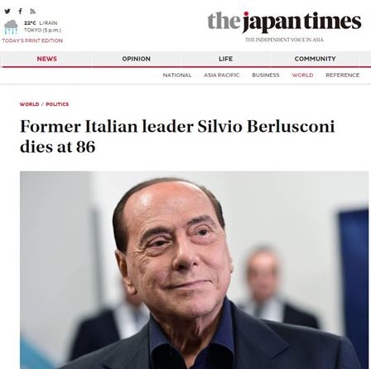
Task: Click the rain cloud weather icon
Action: (11, 27)
